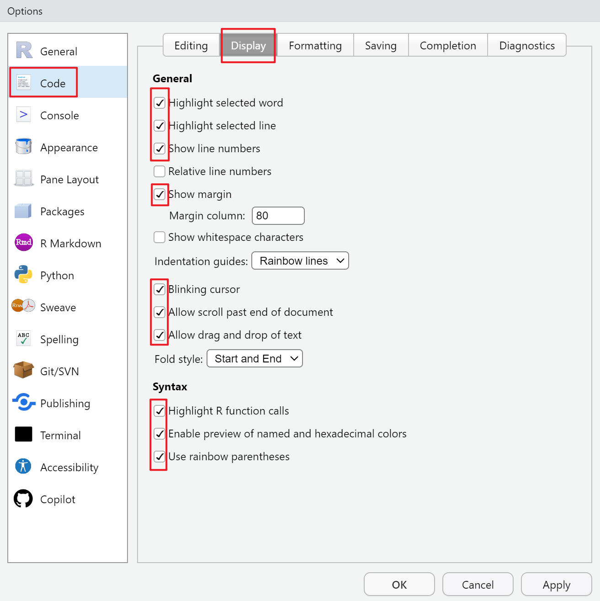Disable Highlight selected word option

click(159, 103)
